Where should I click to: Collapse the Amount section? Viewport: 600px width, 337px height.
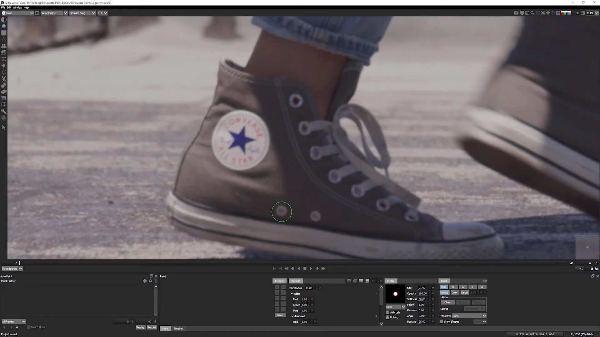pyautogui.click(x=292, y=316)
